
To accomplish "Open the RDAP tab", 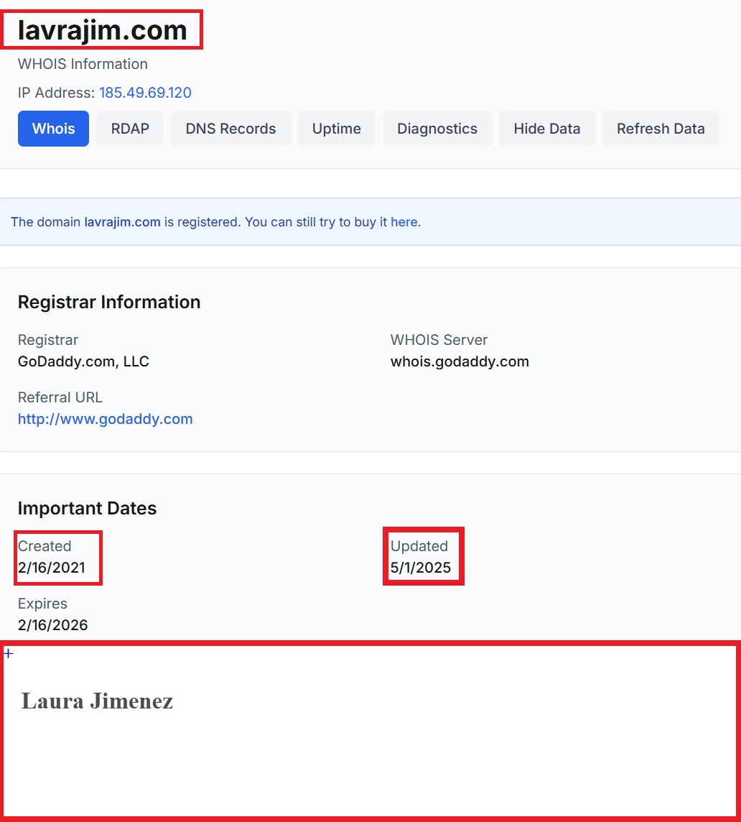I will (x=129, y=129).
